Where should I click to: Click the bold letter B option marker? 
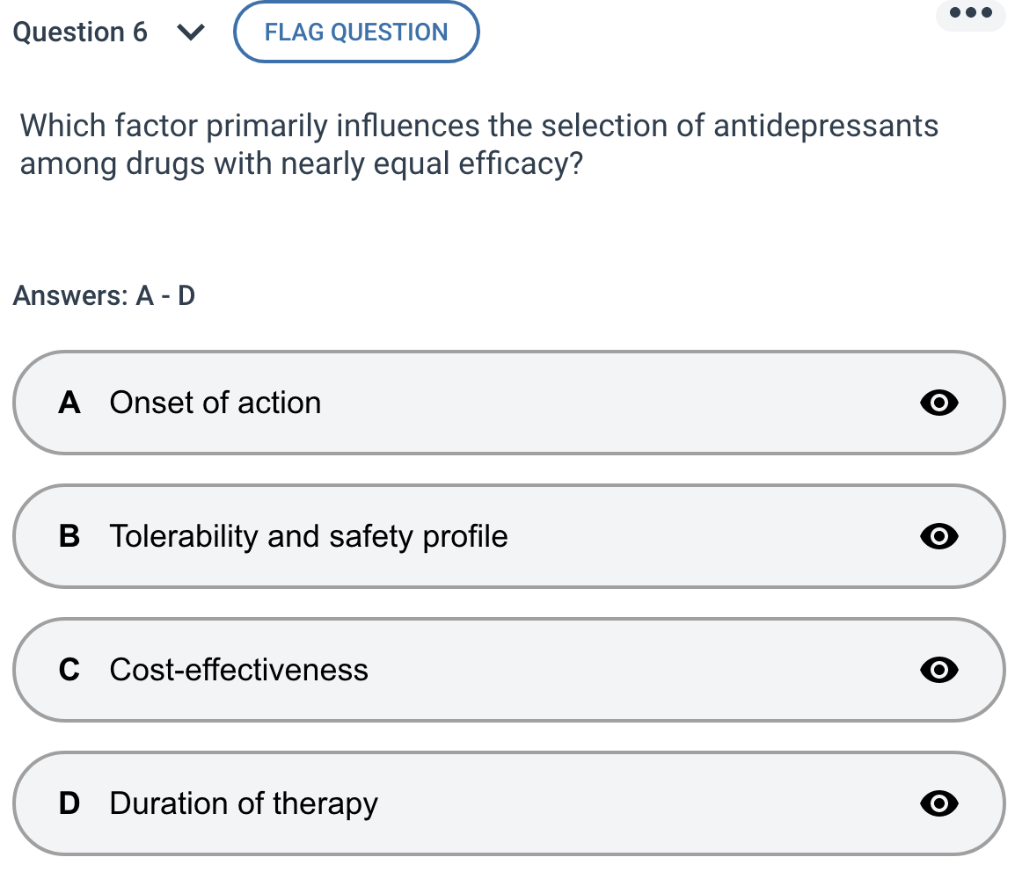click(x=69, y=536)
